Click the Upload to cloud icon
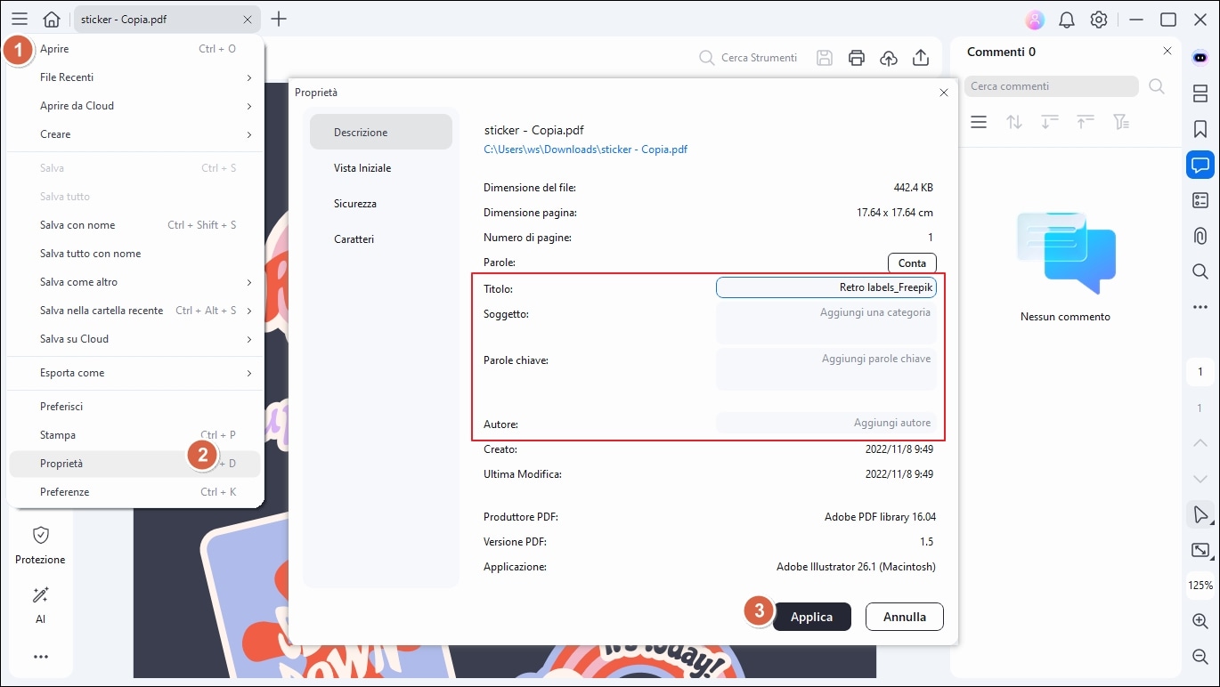The image size is (1220, 687). tap(889, 58)
